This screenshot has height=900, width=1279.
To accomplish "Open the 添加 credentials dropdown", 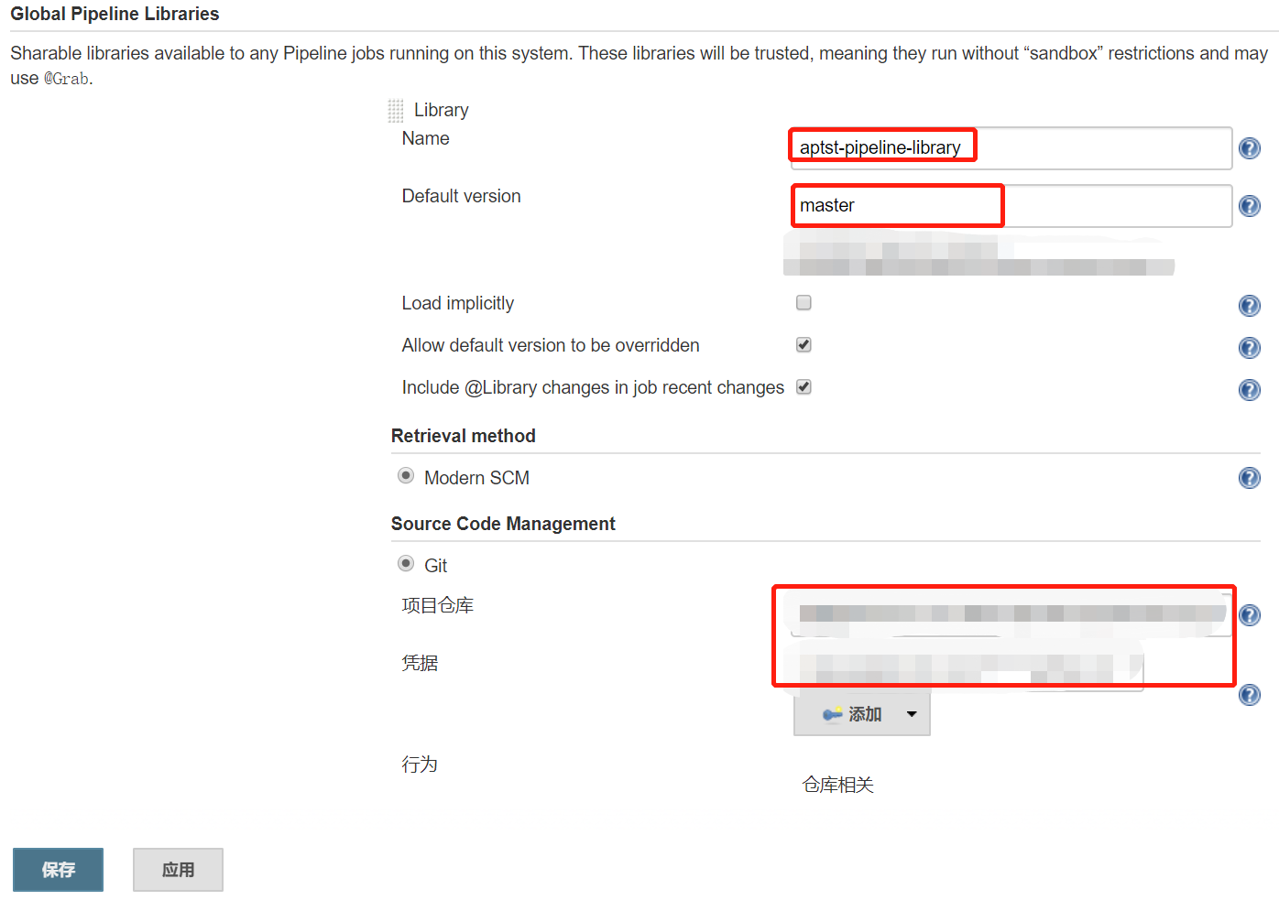I will 861,714.
